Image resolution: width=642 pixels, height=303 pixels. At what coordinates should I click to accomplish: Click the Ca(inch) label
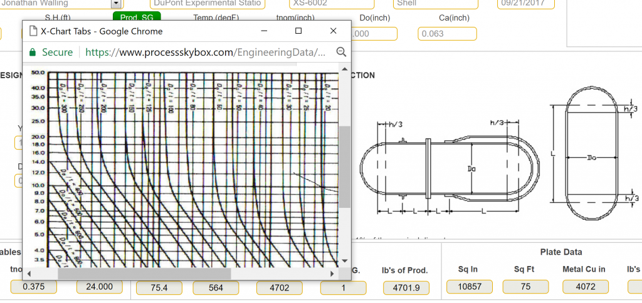coord(454,18)
